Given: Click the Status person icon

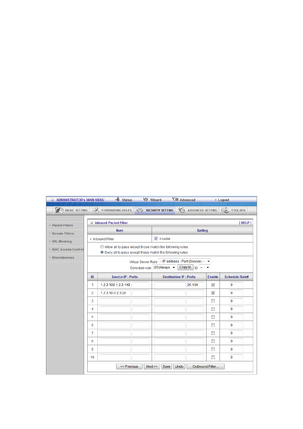Looking at the screenshot, I should click(117, 199).
